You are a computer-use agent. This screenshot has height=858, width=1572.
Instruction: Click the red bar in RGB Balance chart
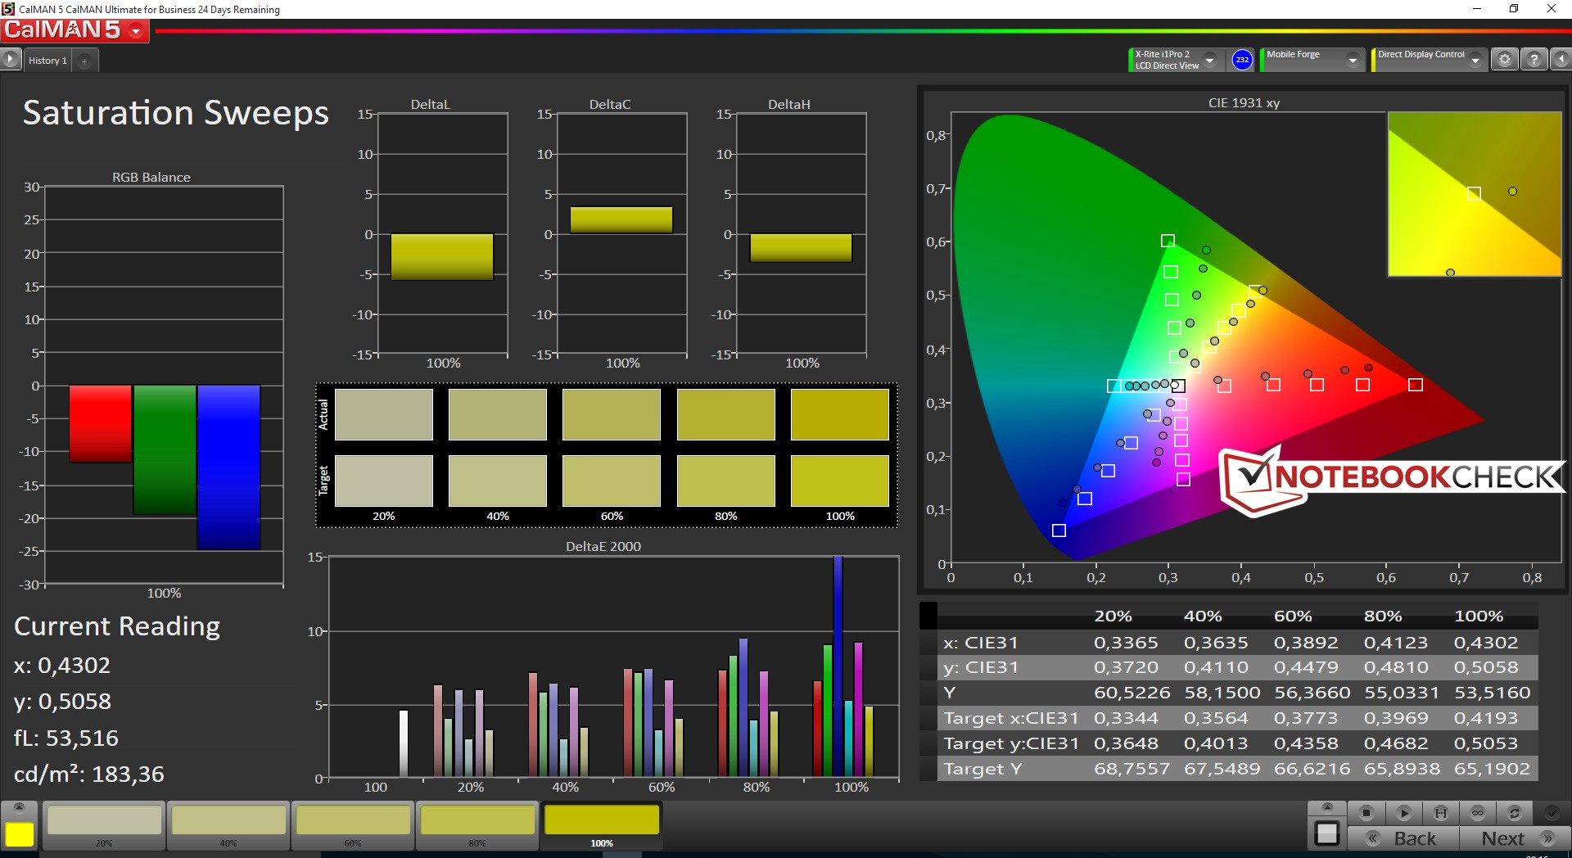point(101,423)
